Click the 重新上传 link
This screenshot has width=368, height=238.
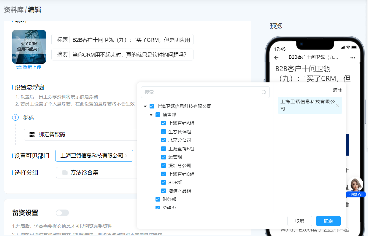[x=32, y=67]
